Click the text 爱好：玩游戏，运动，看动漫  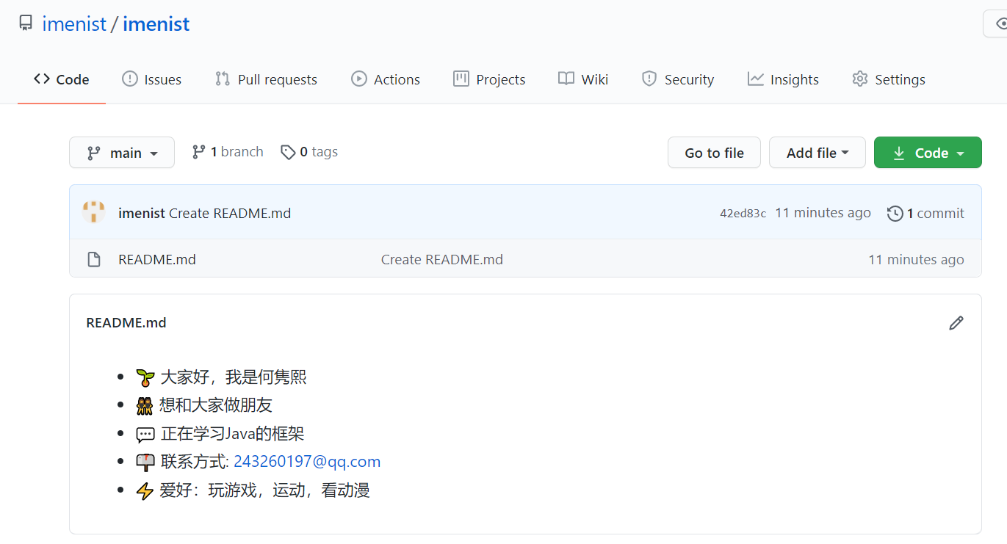click(264, 490)
